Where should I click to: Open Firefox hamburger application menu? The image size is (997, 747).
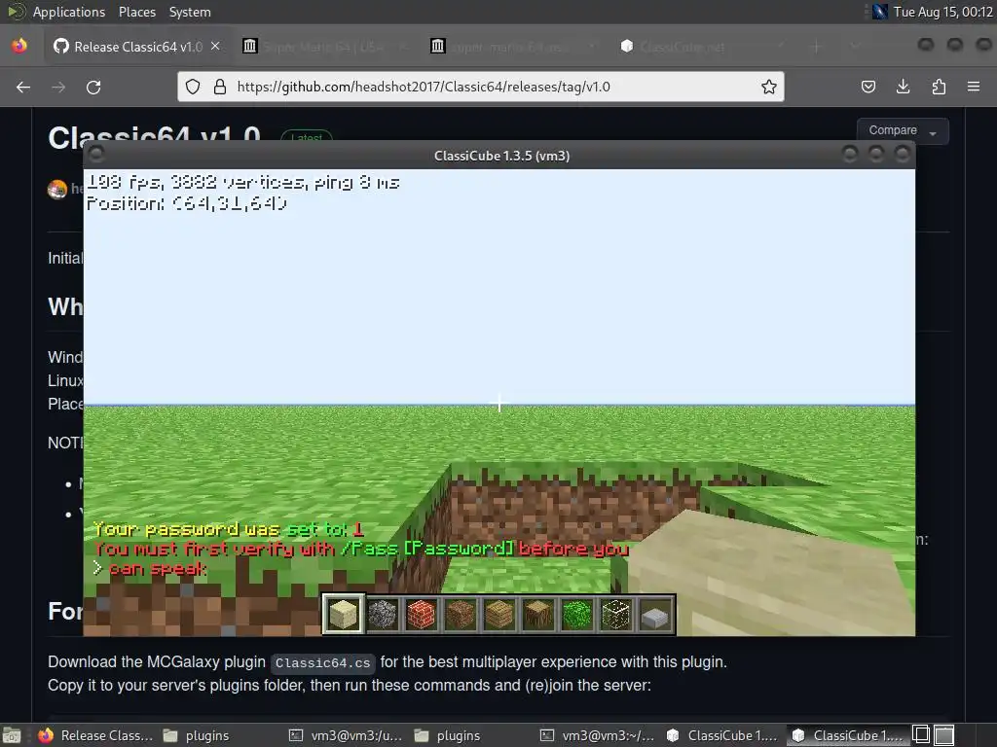pyautogui.click(x=974, y=87)
